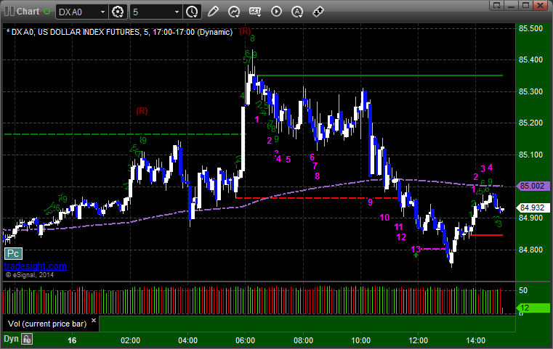The height and width of the screenshot is (349, 553).
Task: Click the 50 volume axis label
Action: tap(523, 290)
